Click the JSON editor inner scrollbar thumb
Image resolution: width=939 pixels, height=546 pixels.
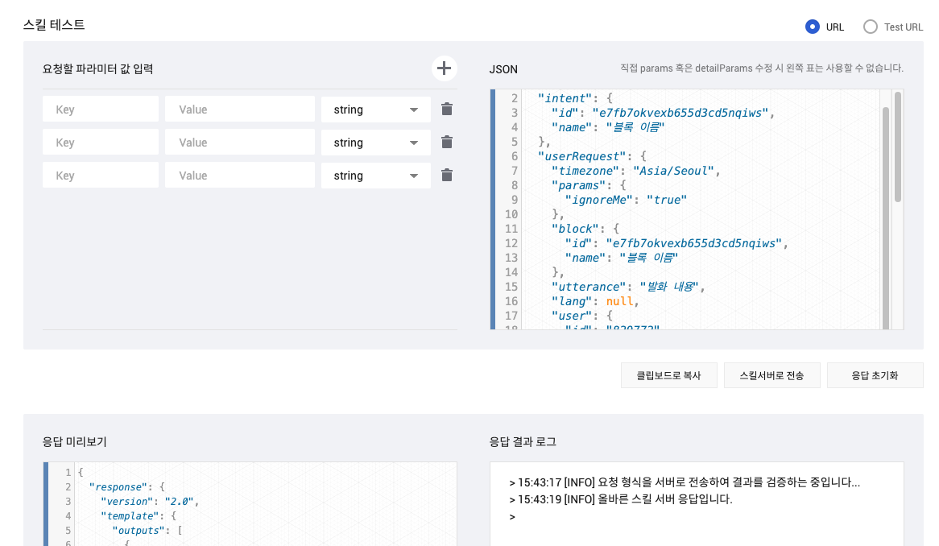pos(886,218)
